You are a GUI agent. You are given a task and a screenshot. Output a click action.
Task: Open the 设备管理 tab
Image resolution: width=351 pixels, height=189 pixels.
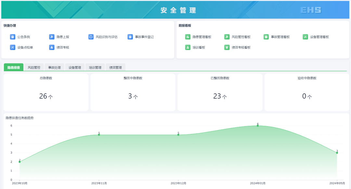tap(75, 67)
